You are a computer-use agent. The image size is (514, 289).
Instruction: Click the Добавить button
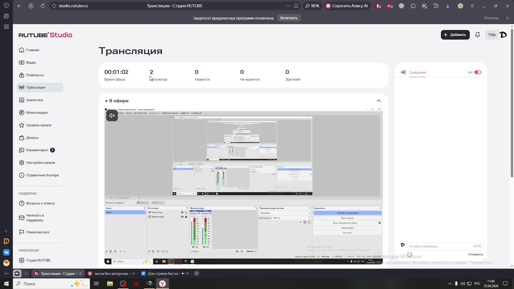pyautogui.click(x=455, y=35)
